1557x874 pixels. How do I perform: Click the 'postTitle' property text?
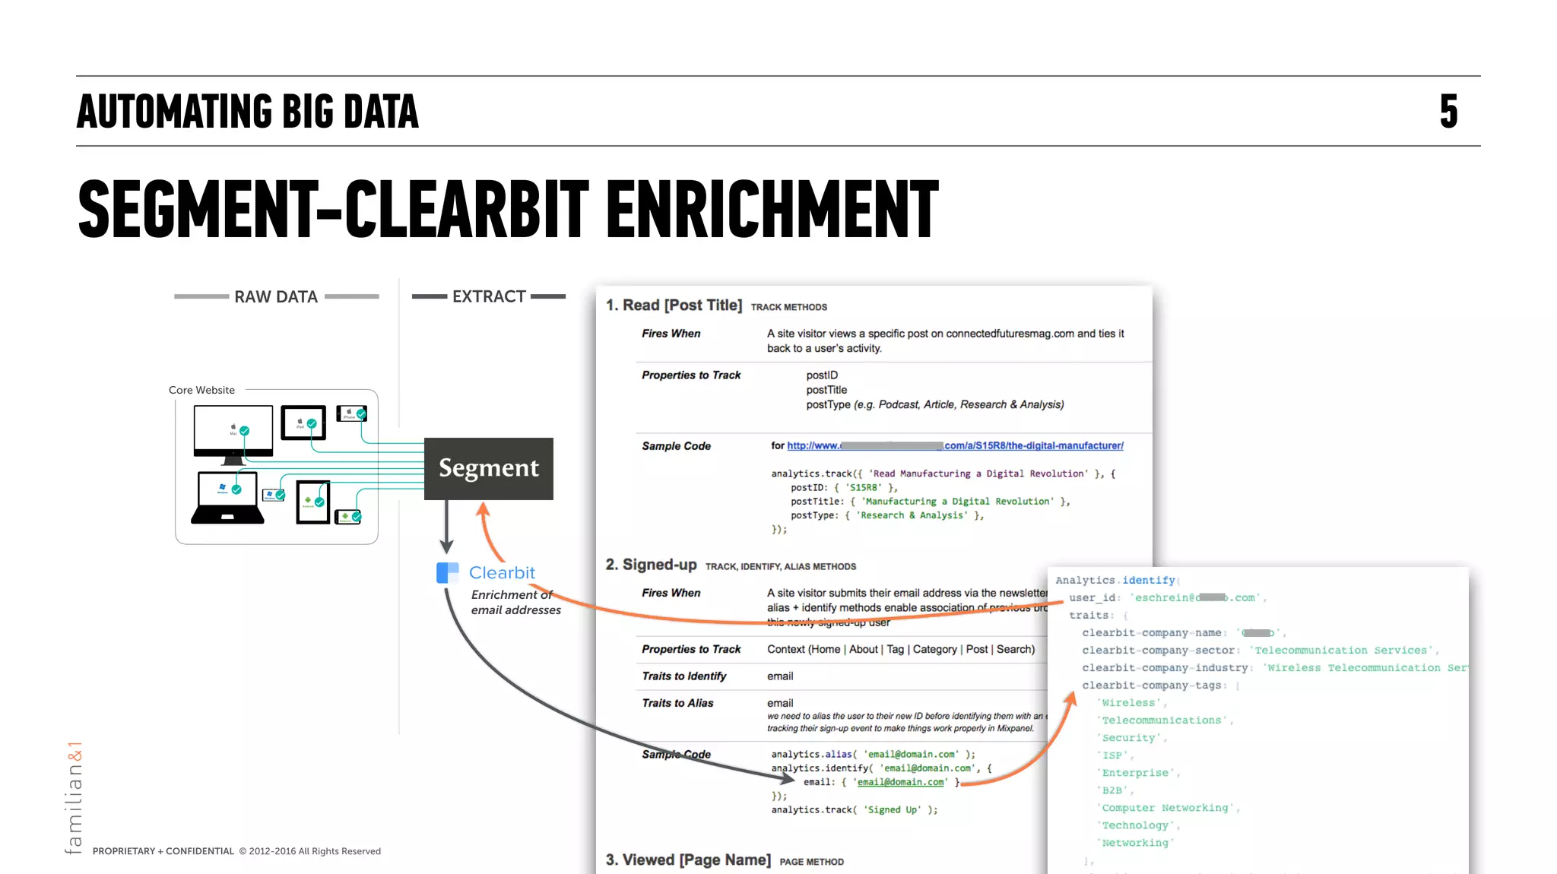[x=826, y=390]
